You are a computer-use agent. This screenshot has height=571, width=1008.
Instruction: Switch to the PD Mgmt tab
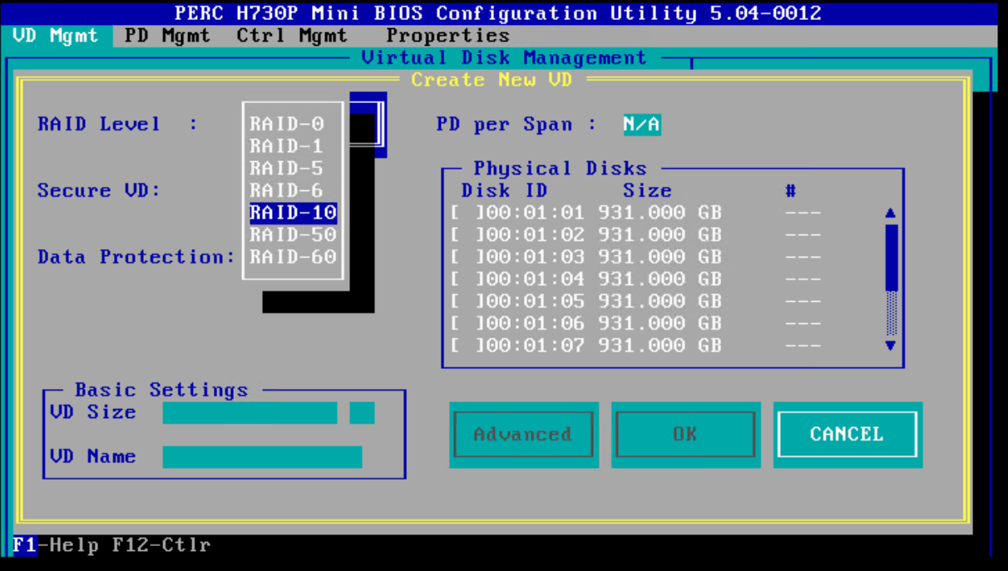[167, 36]
